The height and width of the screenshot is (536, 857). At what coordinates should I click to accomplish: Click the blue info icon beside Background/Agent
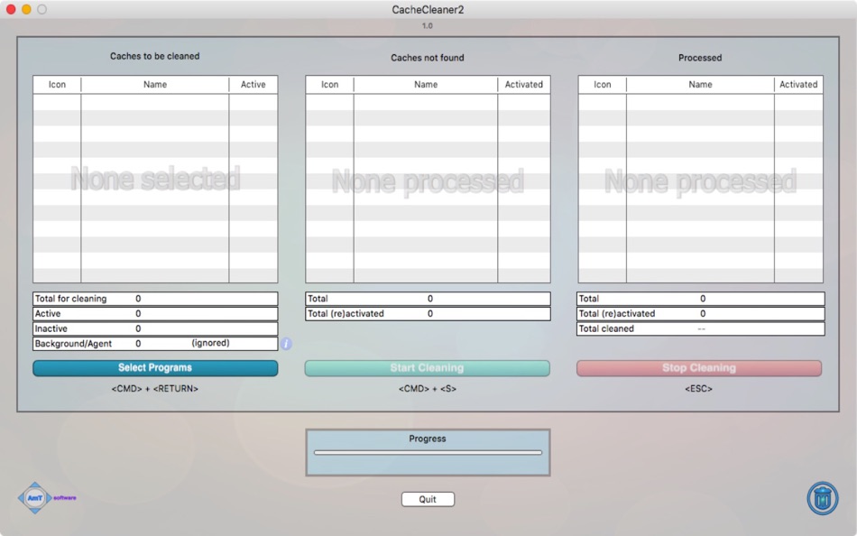pyautogui.click(x=286, y=344)
